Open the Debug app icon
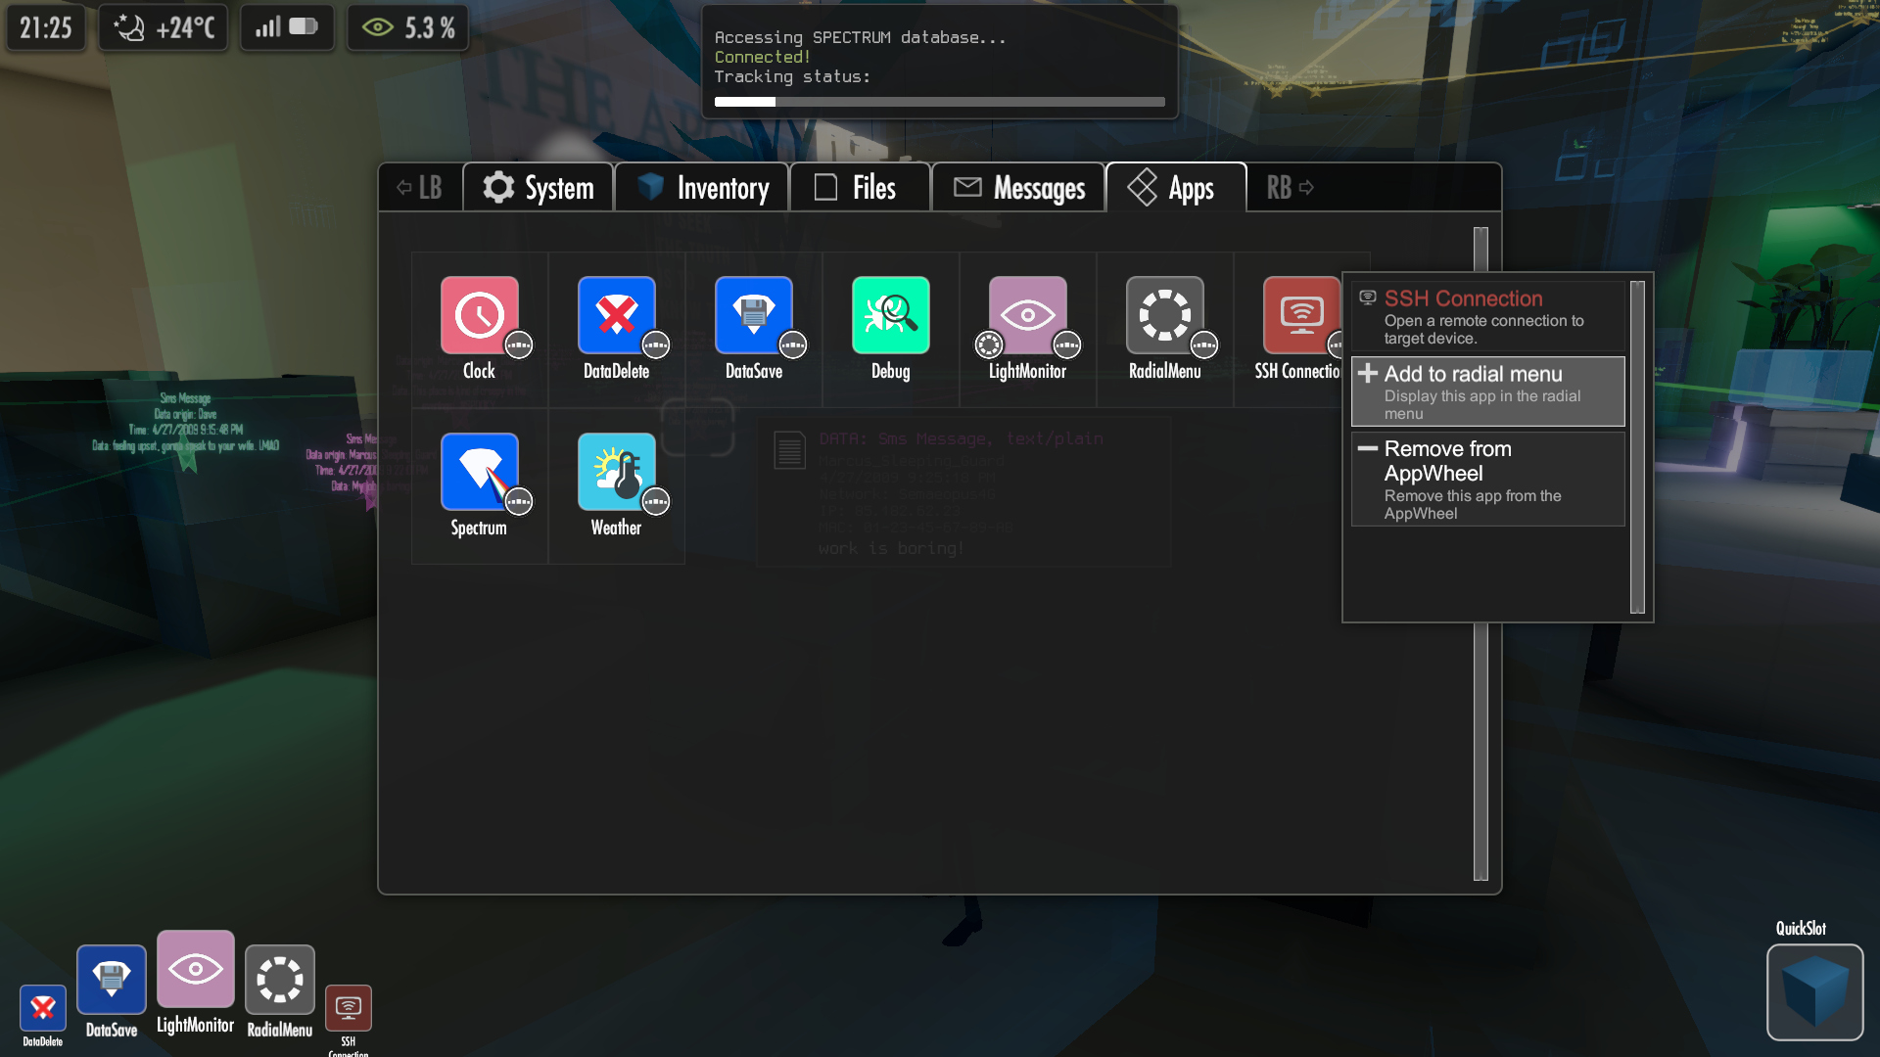This screenshot has height=1057, width=1880. tap(890, 315)
